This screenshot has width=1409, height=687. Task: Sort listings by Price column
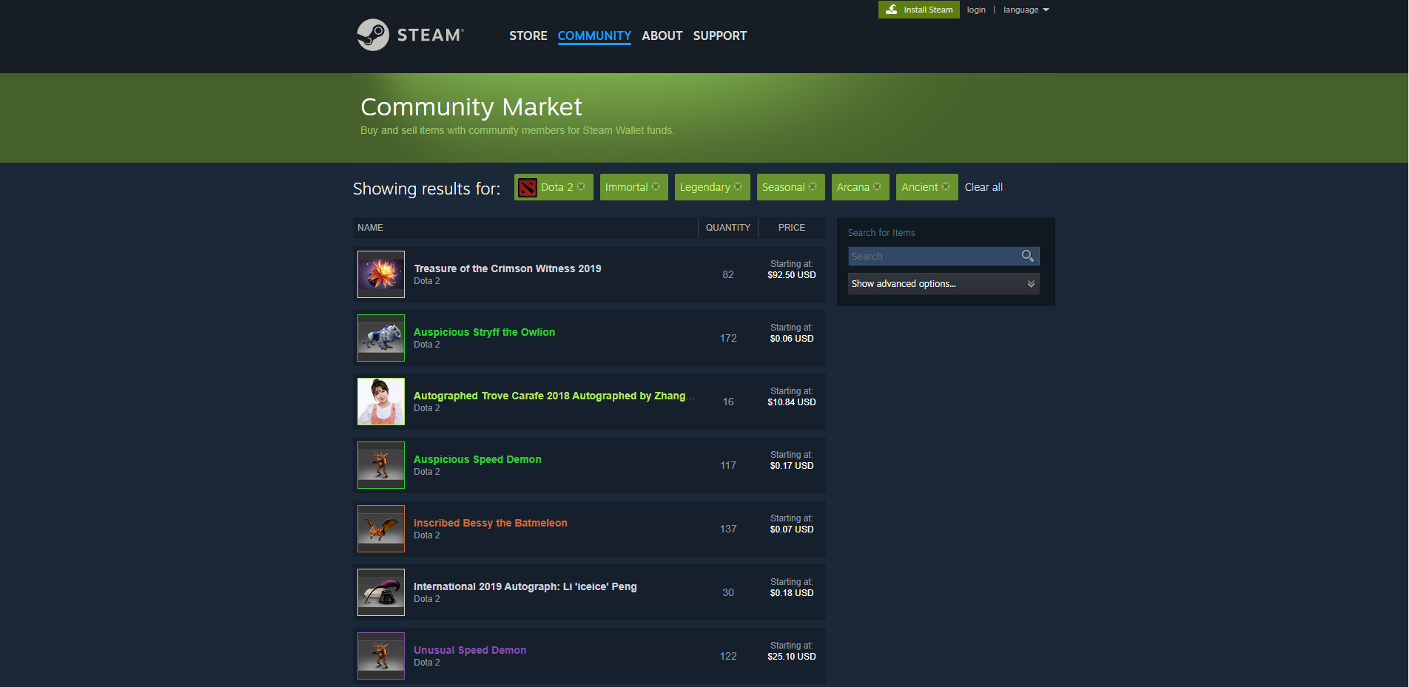click(791, 228)
